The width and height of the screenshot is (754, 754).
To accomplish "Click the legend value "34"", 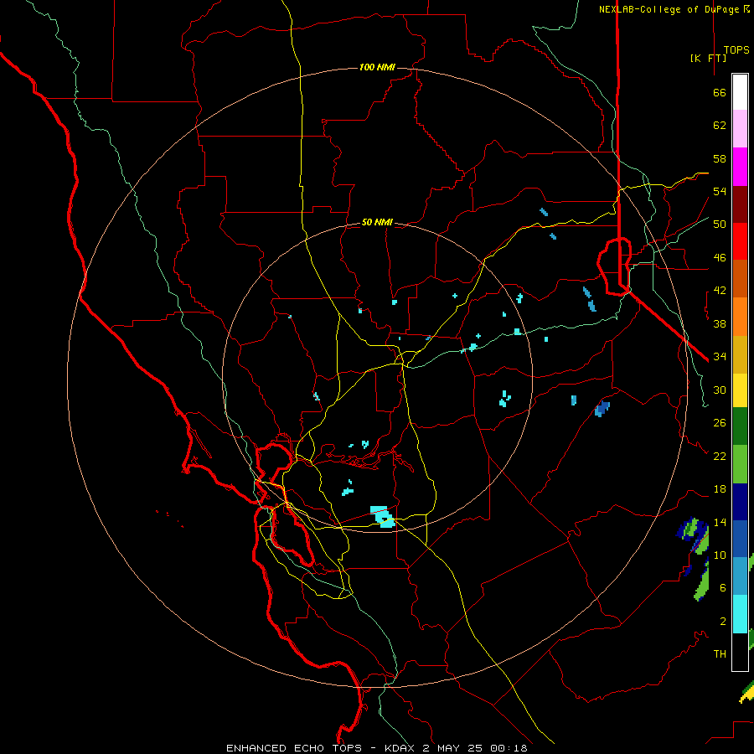I will pyautogui.click(x=720, y=356).
